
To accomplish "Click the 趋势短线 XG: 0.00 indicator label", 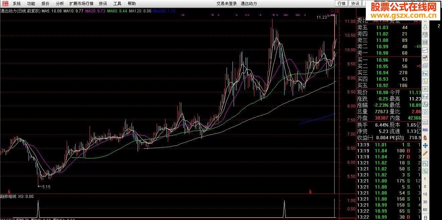I will click(x=17, y=196).
